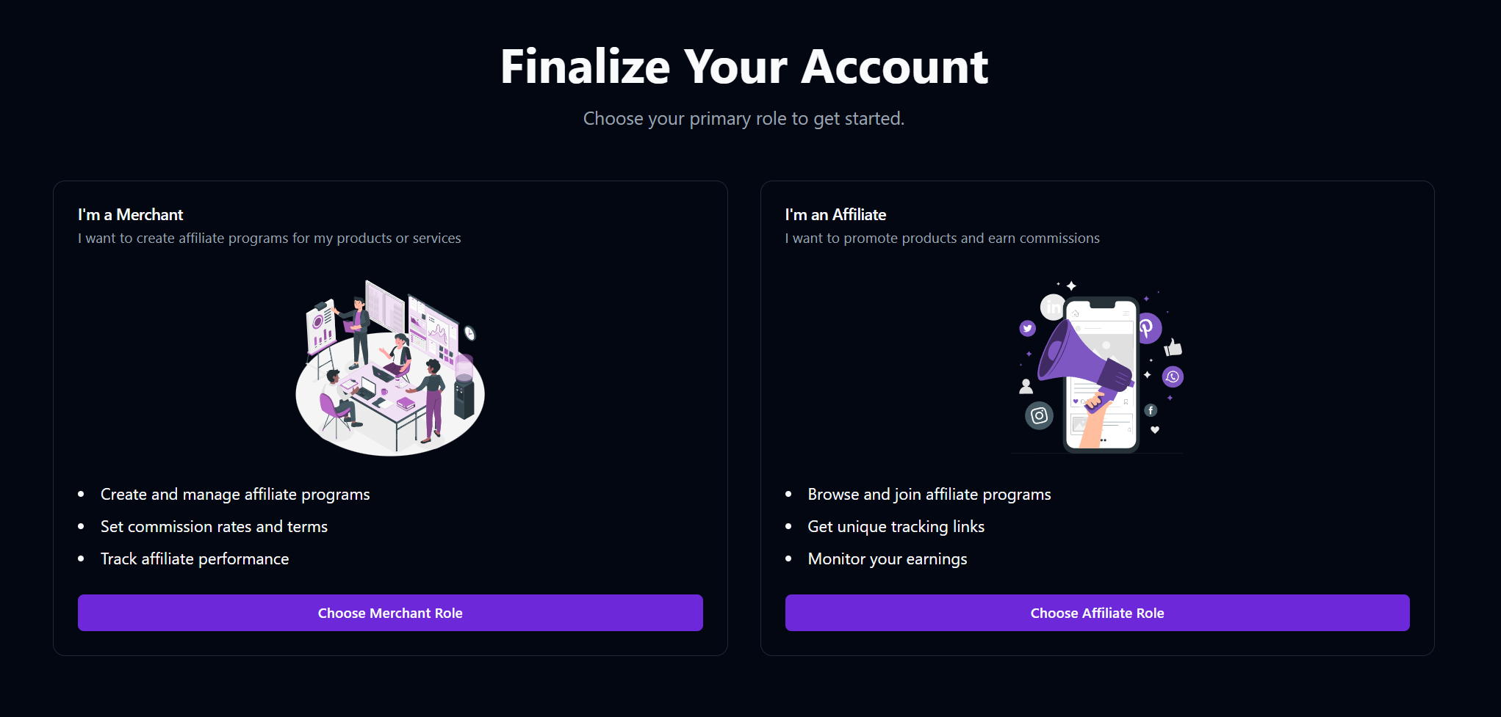Choose Affiliate Role
The image size is (1501, 717).
(x=1097, y=613)
